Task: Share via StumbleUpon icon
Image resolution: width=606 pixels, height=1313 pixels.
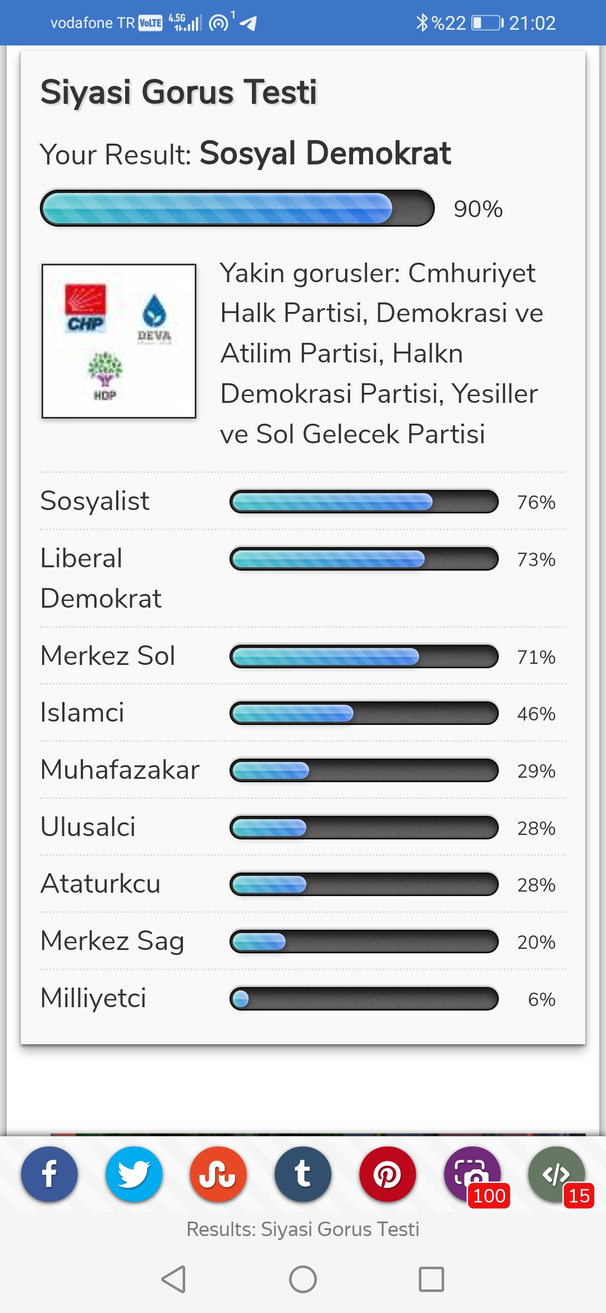Action: (218, 1174)
